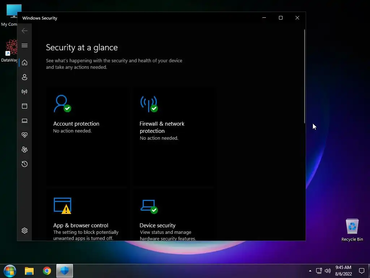
Task: Open Device performance & health heart icon
Action: (25, 135)
